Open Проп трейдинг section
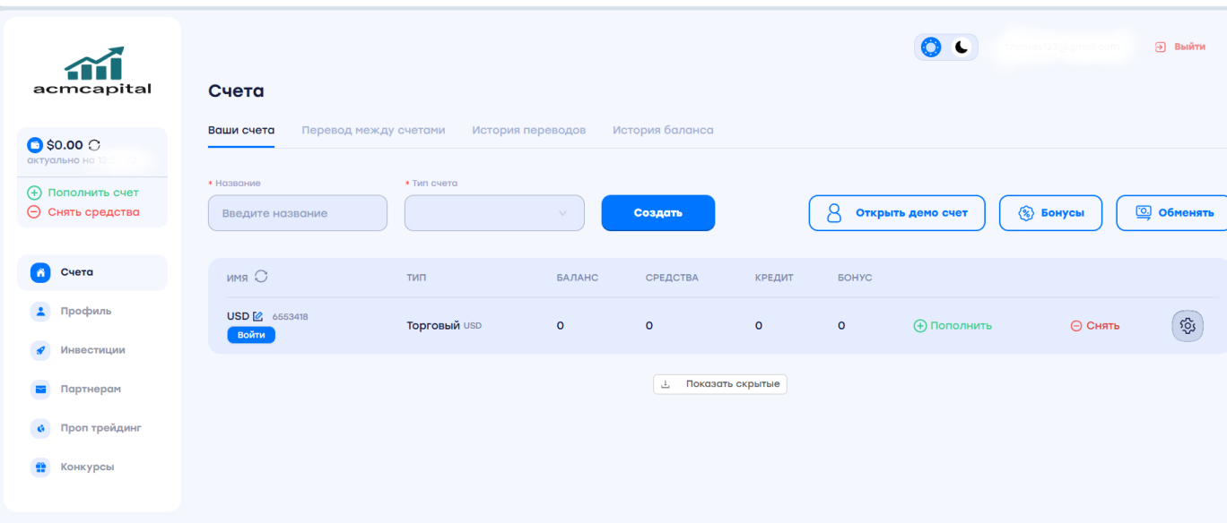Screen dimensions: 1227x523 100,428
